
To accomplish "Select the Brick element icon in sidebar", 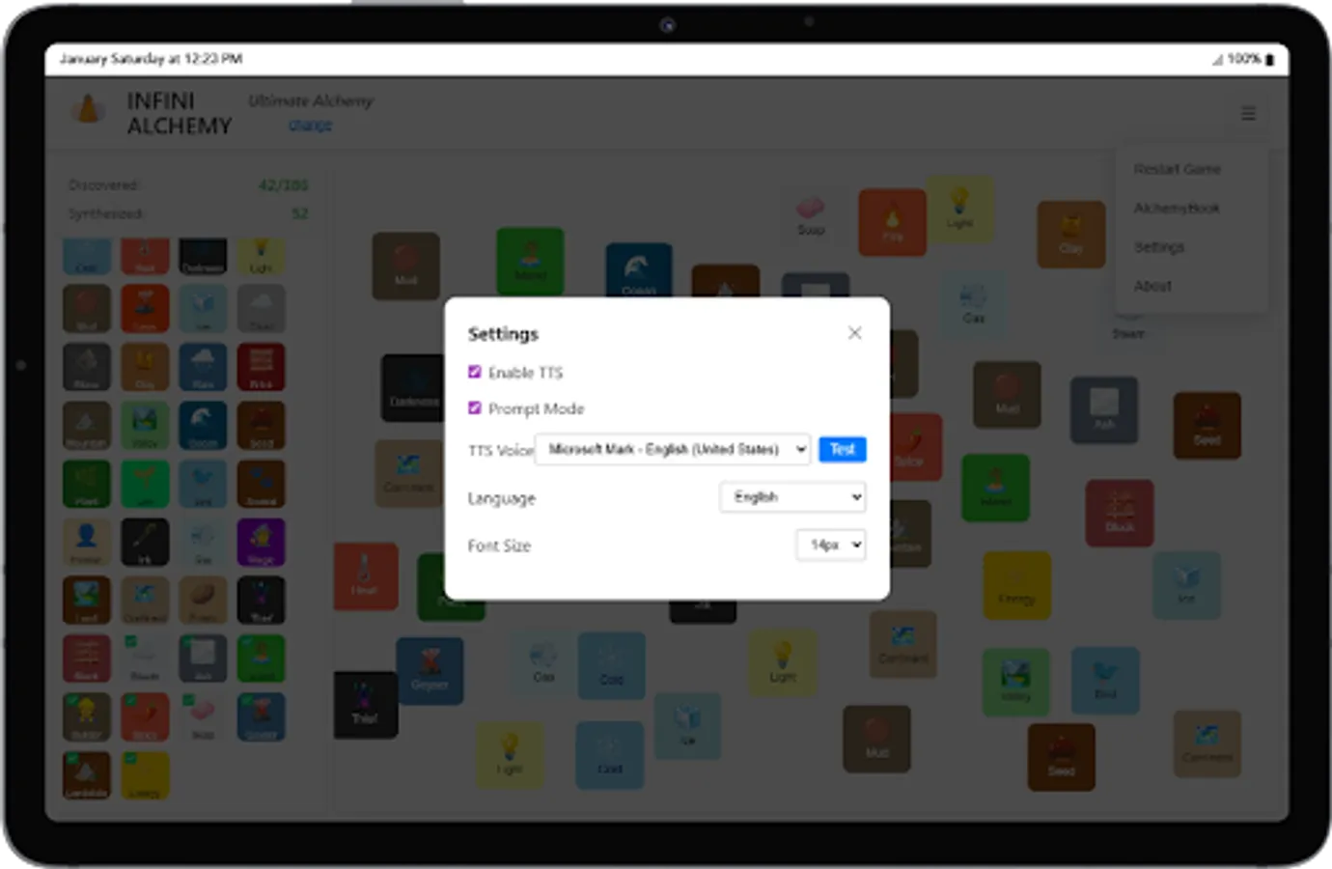I will pyautogui.click(x=261, y=367).
